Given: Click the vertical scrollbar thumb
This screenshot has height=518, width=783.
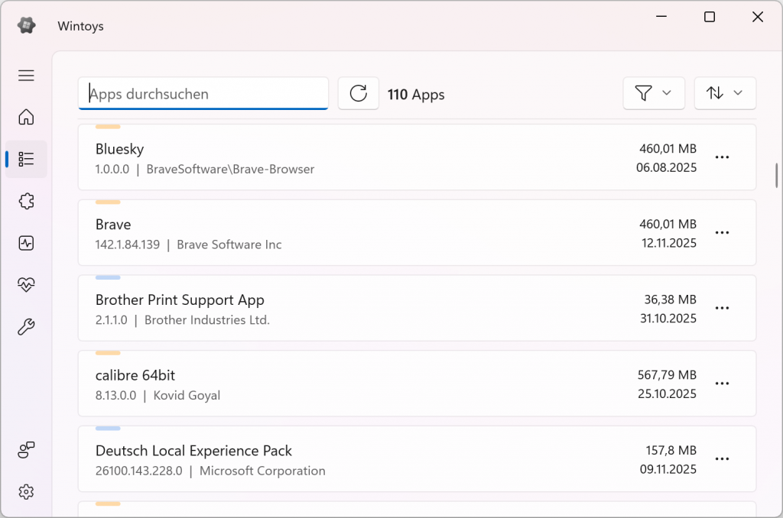Looking at the screenshot, I should click(x=776, y=175).
